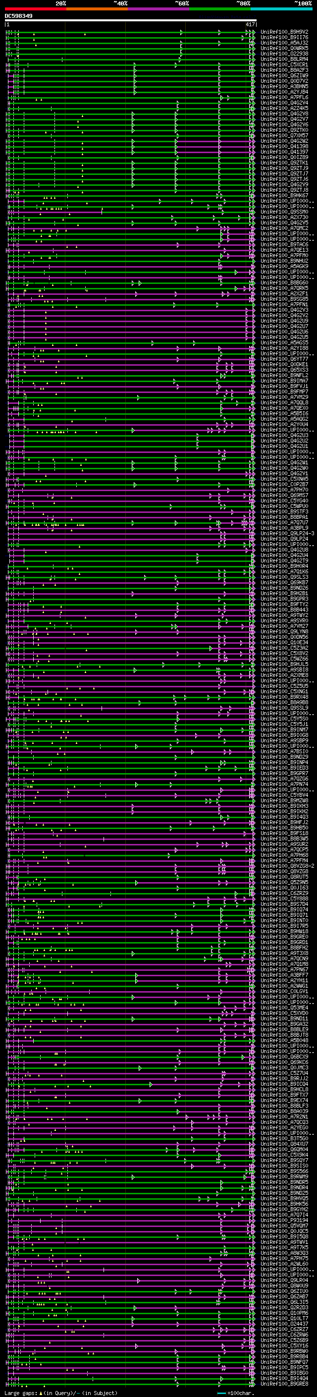Select subject label UniRef100_A2YJB4
This screenshot has width=317, height=1397.
point(284,92)
